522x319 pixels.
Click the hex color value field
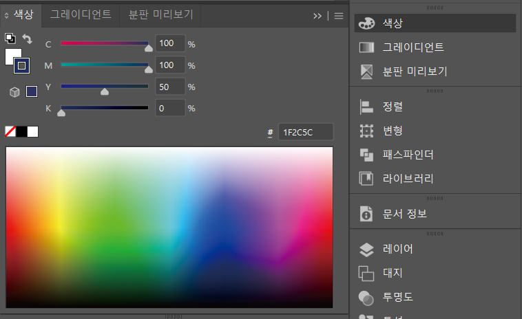pyautogui.click(x=305, y=132)
